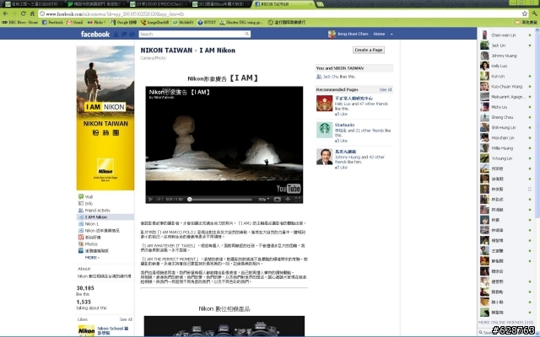
Task: Chat with Sheng Chou
Action: click(x=506, y=117)
